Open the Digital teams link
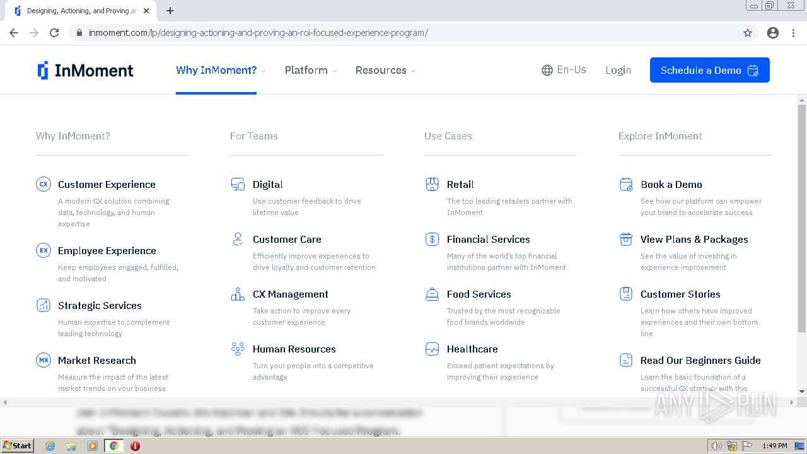 [268, 184]
